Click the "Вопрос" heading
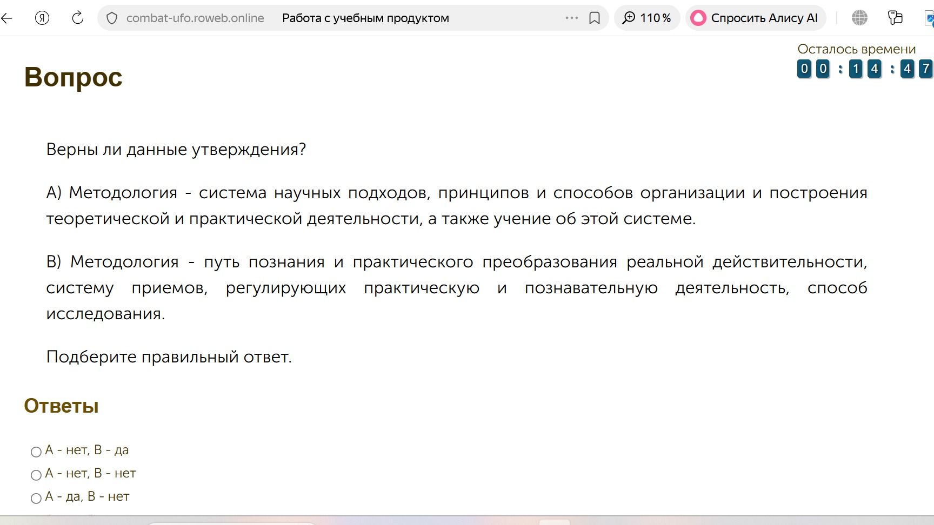The width and height of the screenshot is (934, 525). coord(74,77)
